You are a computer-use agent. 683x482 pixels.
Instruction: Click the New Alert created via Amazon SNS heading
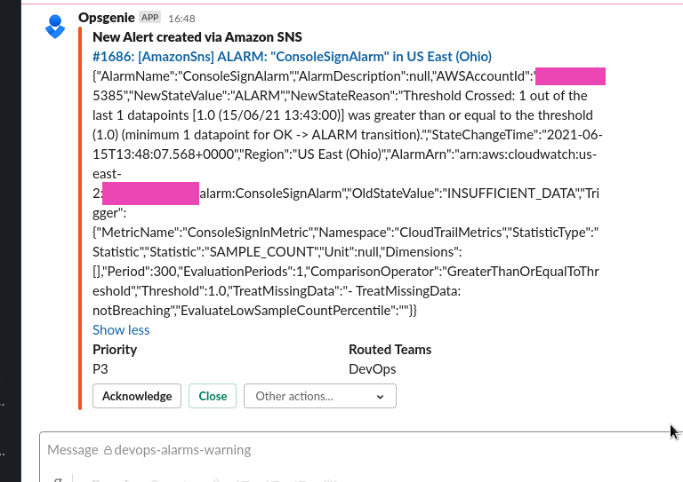point(197,37)
